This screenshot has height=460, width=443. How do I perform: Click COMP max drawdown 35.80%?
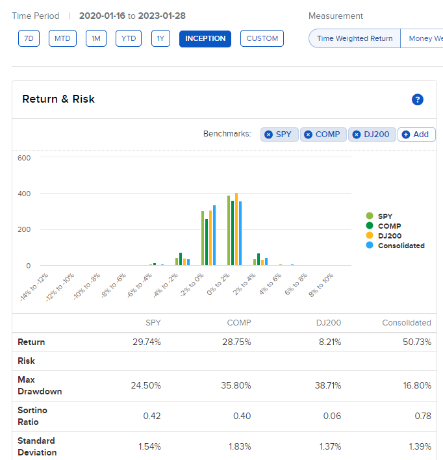click(x=236, y=385)
